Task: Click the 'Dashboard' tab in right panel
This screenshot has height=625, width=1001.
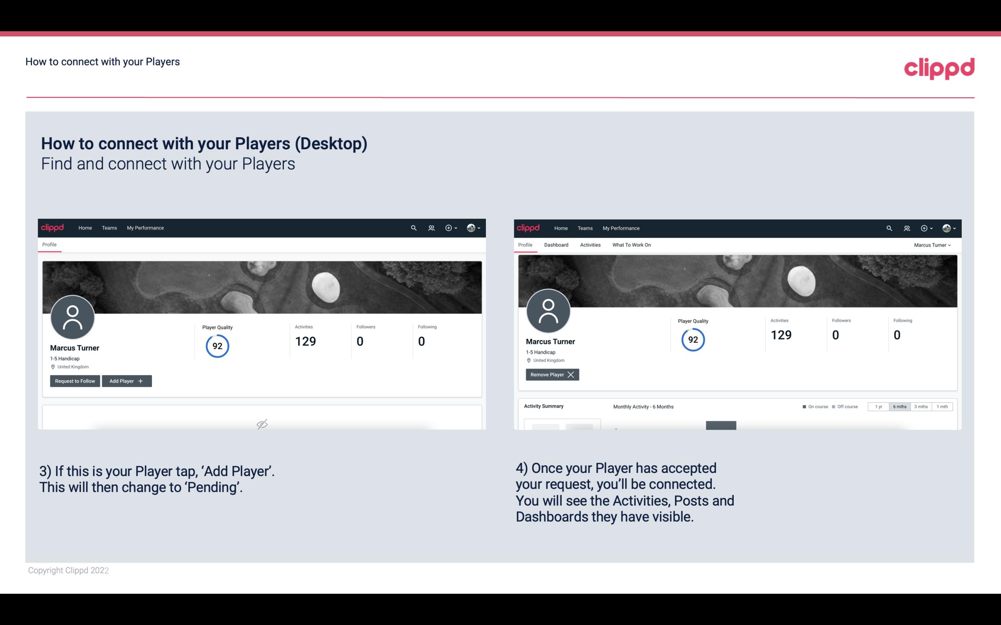Action: point(556,245)
